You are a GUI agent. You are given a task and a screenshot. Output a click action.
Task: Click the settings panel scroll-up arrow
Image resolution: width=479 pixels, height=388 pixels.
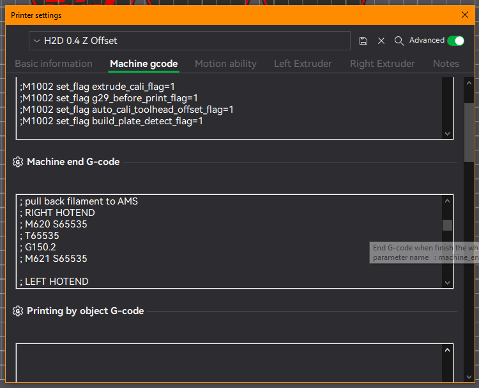click(469, 83)
